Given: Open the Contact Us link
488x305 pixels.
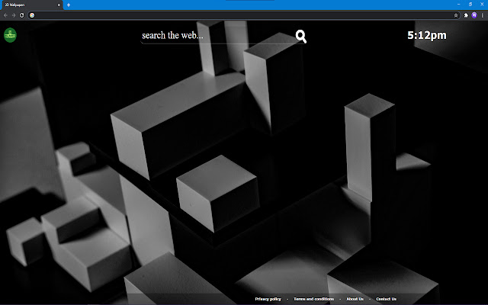Looking at the screenshot, I should click(x=387, y=299).
